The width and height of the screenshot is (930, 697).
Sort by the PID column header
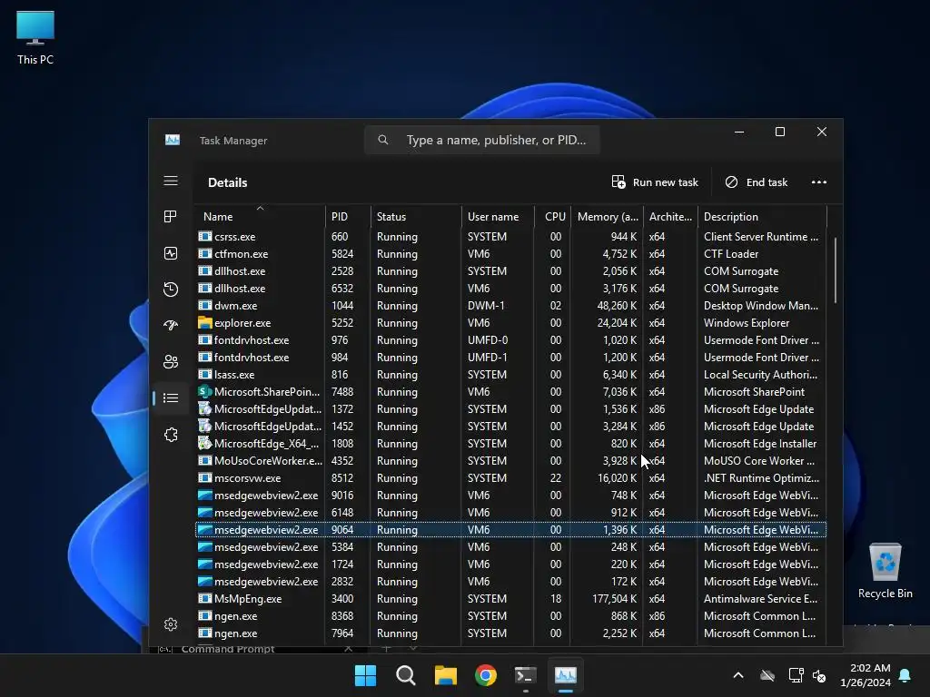point(348,216)
